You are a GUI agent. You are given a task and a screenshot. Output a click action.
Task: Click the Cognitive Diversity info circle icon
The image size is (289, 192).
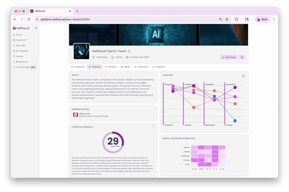click(154, 127)
